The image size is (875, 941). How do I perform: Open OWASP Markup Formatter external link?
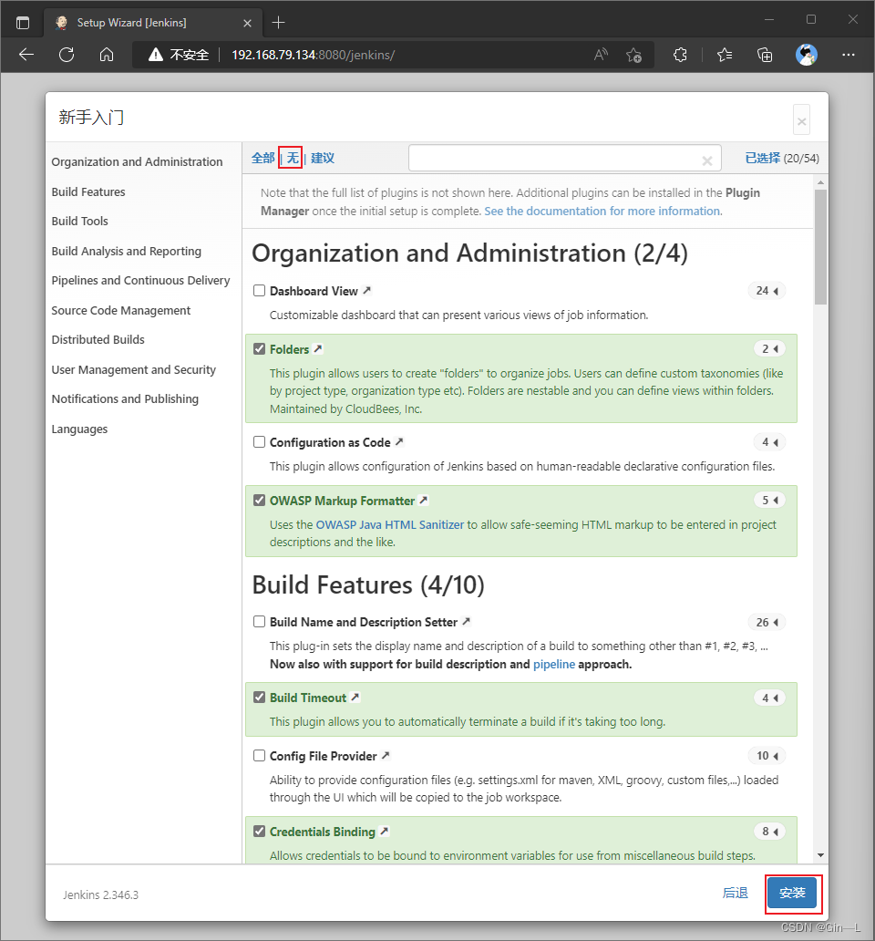(424, 500)
